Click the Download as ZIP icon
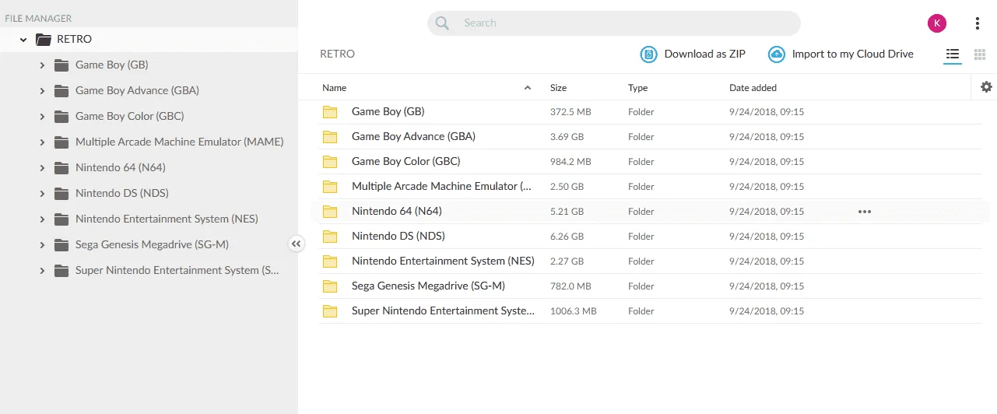The width and height of the screenshot is (997, 414). pyautogui.click(x=648, y=54)
